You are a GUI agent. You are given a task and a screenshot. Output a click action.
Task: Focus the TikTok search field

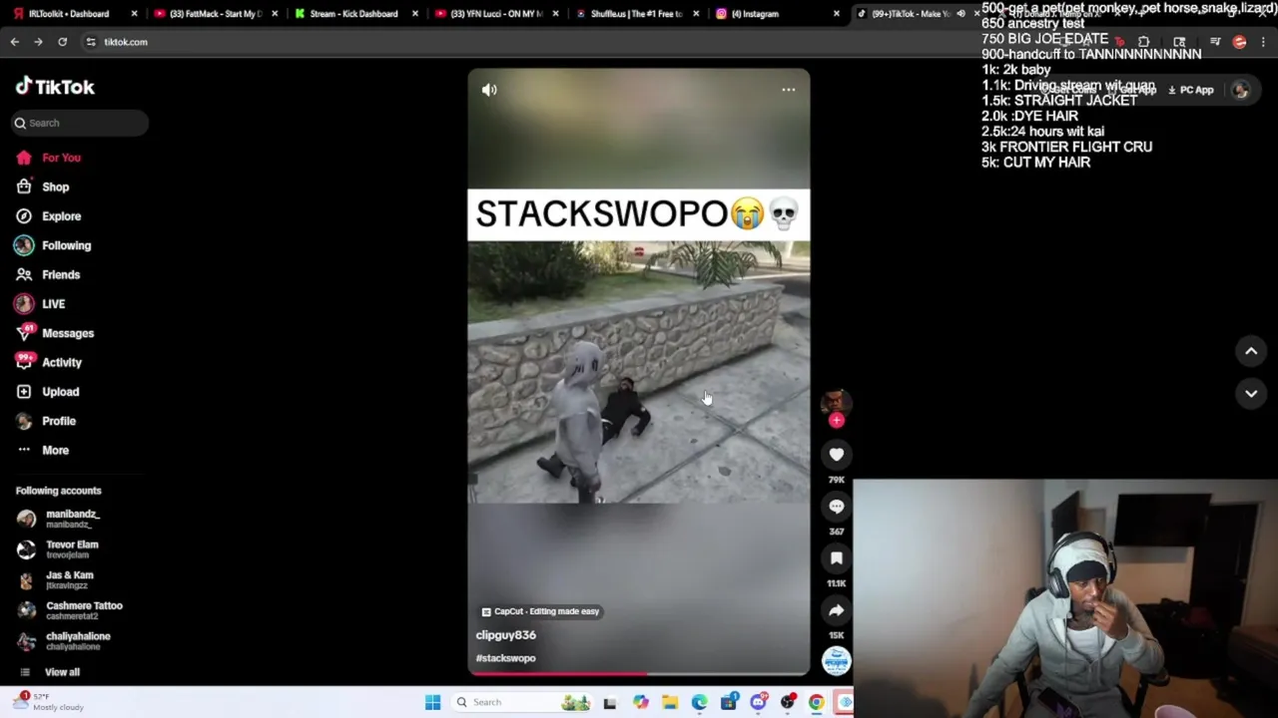click(x=80, y=123)
